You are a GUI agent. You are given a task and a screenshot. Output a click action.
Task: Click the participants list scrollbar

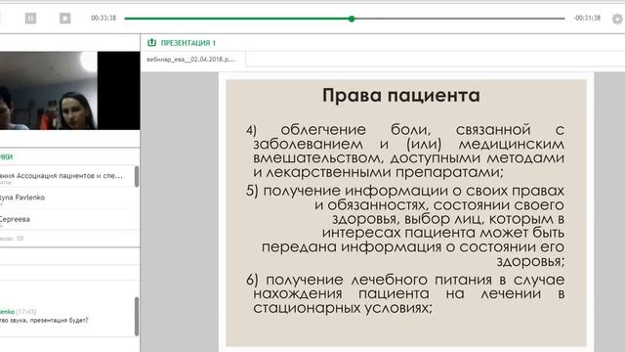point(137,176)
